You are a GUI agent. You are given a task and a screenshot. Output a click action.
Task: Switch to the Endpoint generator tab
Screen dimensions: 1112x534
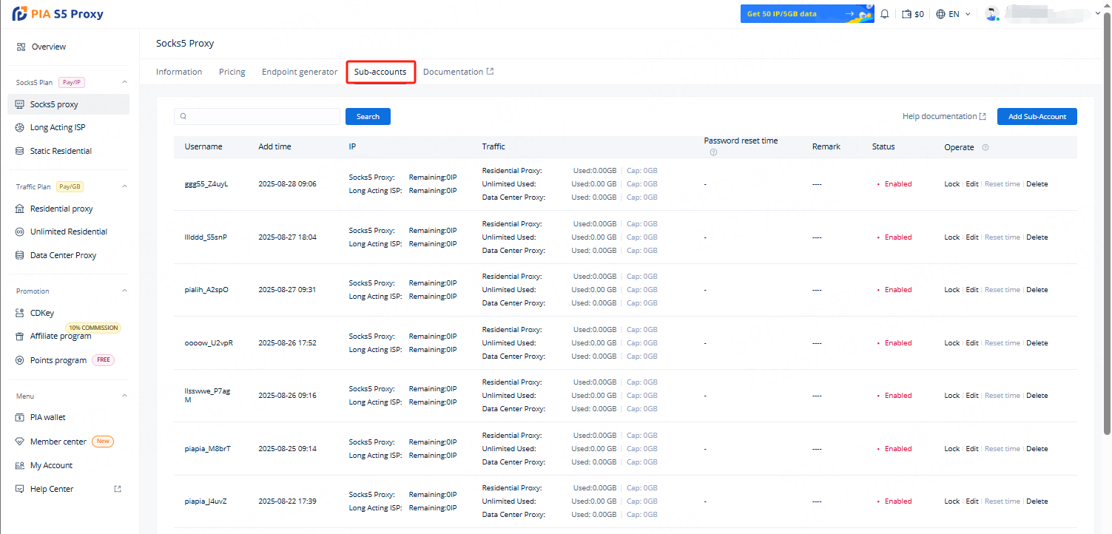tap(299, 72)
